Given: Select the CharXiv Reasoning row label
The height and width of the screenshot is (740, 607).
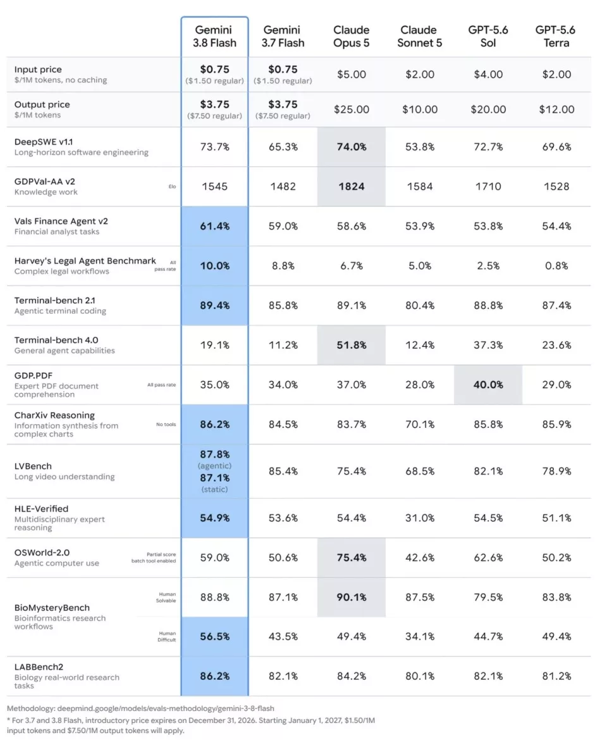Looking at the screenshot, I should tap(54, 415).
